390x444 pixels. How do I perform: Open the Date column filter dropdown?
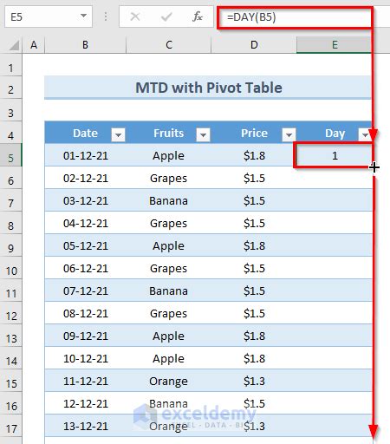pyautogui.click(x=118, y=134)
